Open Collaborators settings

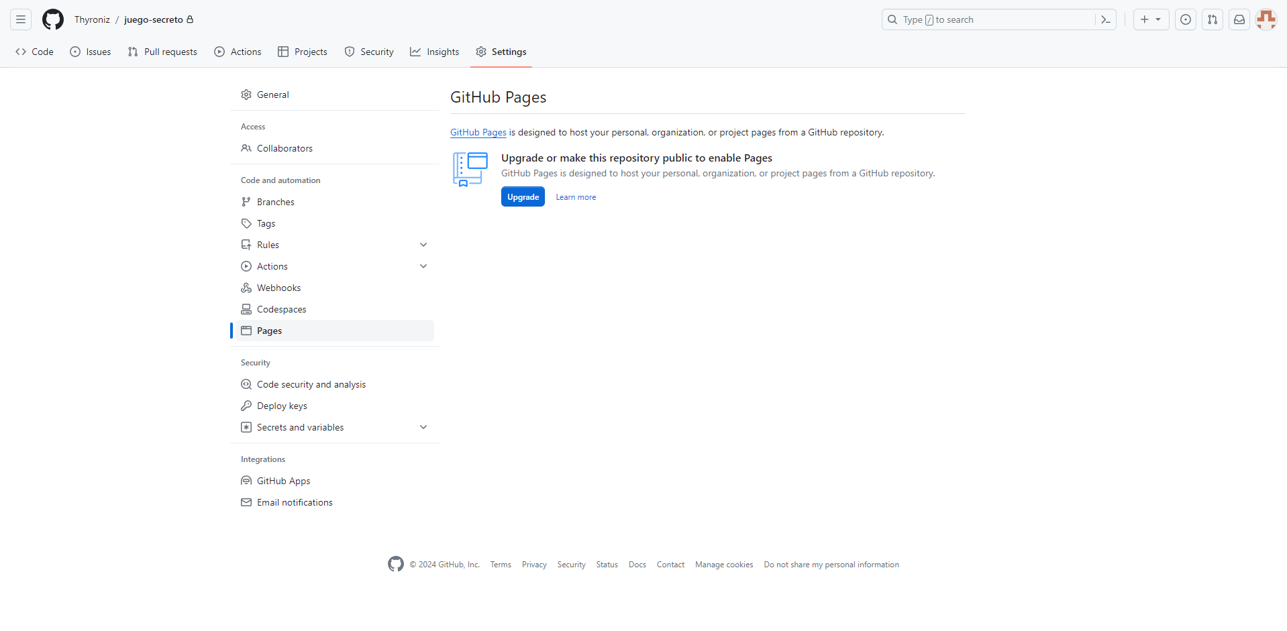pos(335,148)
